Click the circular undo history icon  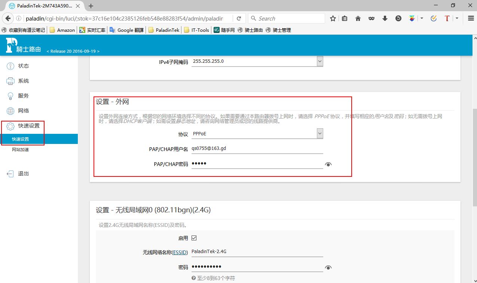(x=398, y=18)
